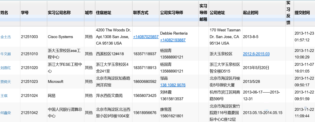Click the 起止时间 column header

click(251, 13)
